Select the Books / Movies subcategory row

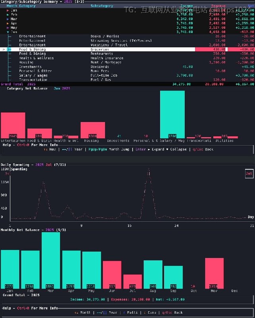[127, 36]
